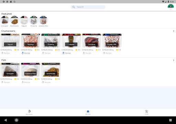Open the Lobster product card
This screenshot has height=124, width=176.
[71, 40]
